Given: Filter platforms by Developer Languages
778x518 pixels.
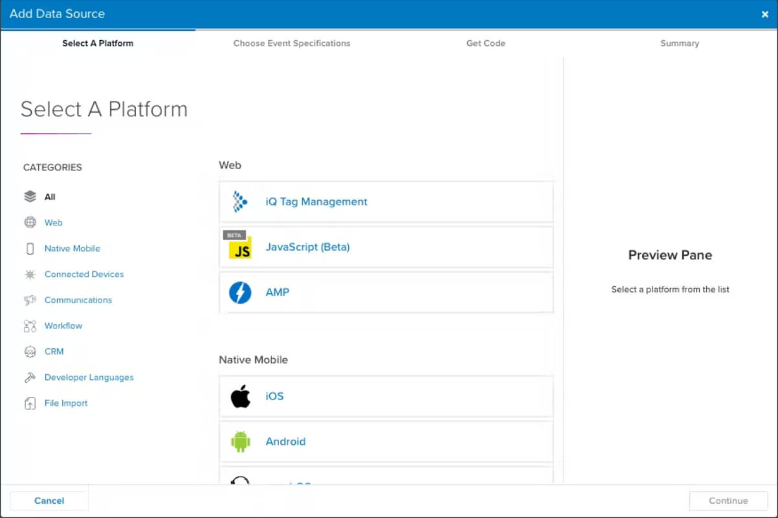Looking at the screenshot, I should pyautogui.click(x=89, y=377).
